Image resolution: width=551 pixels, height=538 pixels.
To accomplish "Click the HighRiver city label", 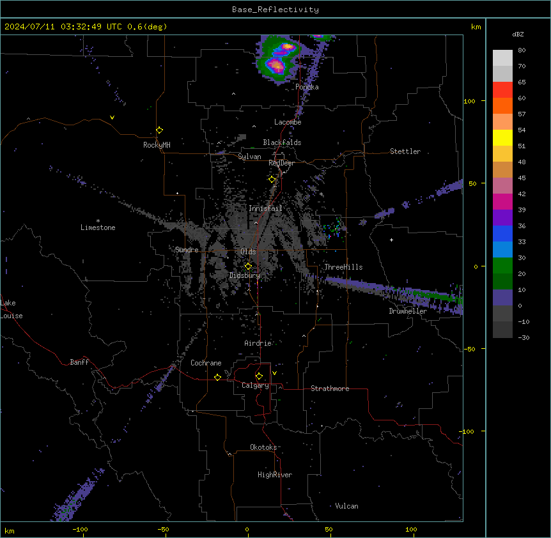I will click(275, 475).
